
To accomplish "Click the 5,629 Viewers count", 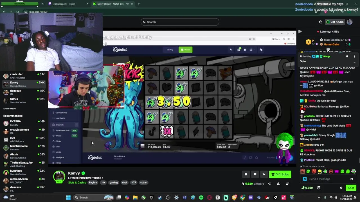I will click(x=253, y=184).
